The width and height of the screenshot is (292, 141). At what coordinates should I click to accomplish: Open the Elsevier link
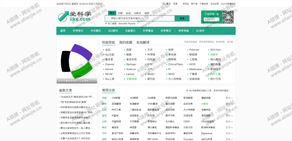pyautogui.click(x=110, y=64)
